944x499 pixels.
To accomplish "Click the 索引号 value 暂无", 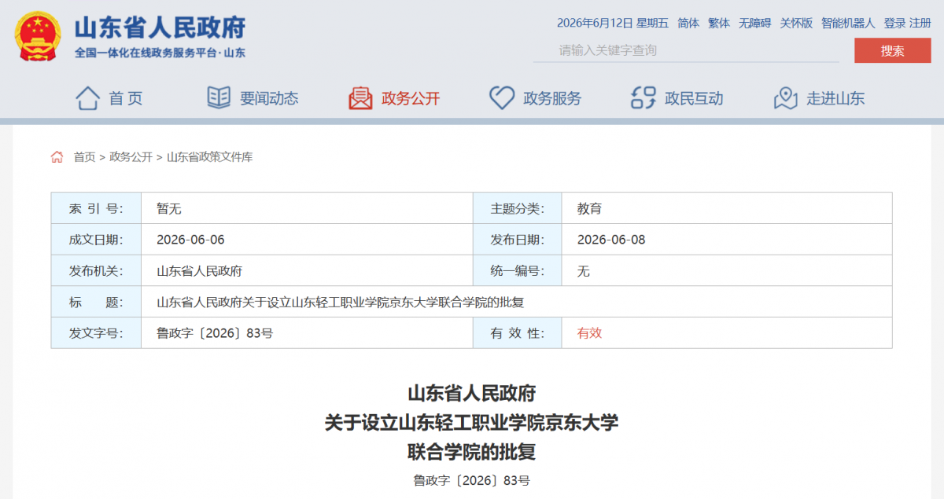I will click(169, 208).
